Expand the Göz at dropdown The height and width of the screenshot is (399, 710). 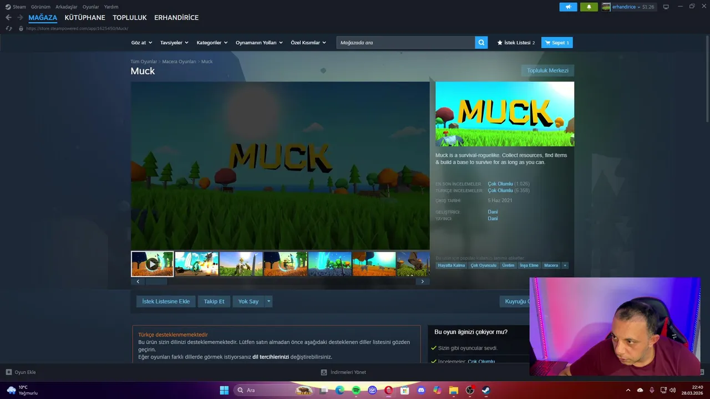141,43
